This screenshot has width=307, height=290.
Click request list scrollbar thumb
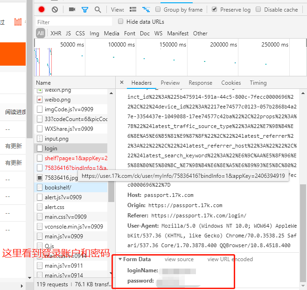[x=111, y=191]
